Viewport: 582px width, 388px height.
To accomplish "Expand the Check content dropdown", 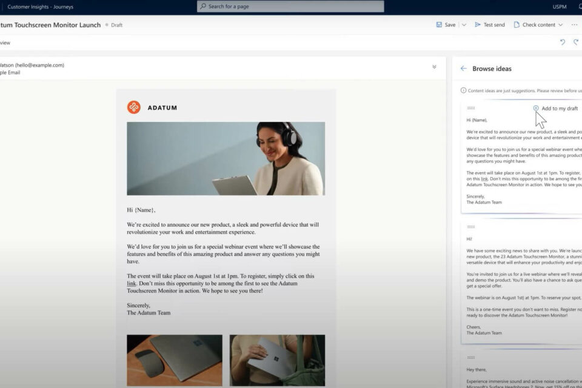I will point(560,25).
